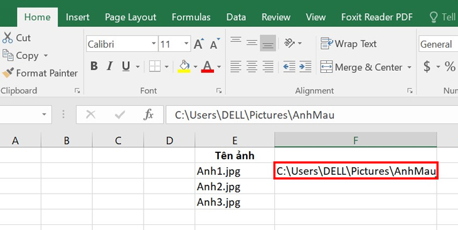
Task: Expand font color dropdown arrow
Action: 219,67
